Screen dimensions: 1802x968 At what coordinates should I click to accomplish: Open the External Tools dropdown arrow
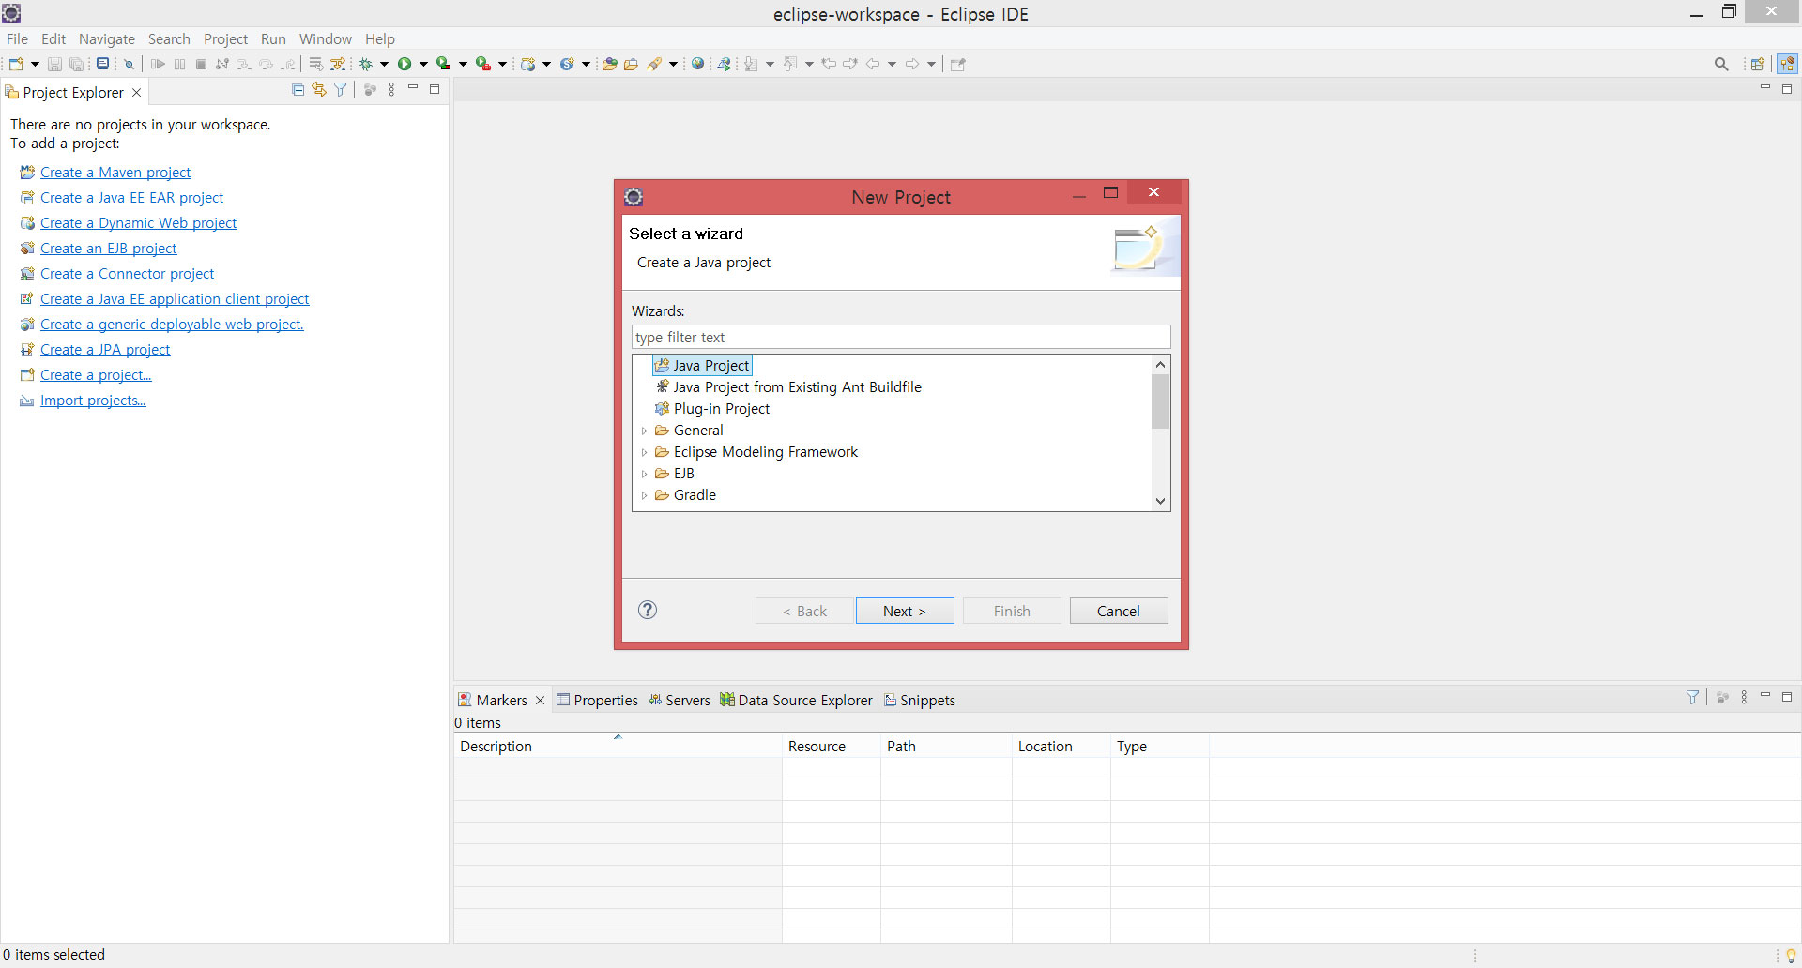coord(502,64)
